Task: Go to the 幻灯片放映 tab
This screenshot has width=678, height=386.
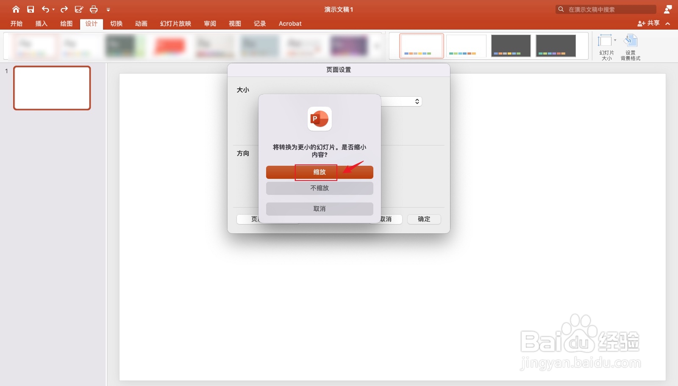Action: [x=176, y=24]
